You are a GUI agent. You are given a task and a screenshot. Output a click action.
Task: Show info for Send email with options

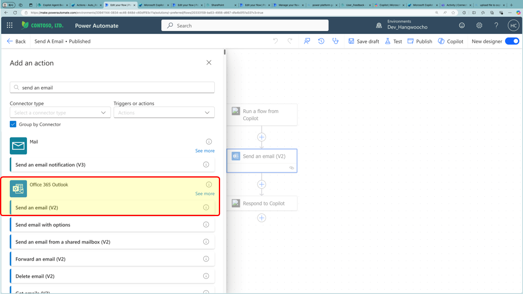[x=206, y=225]
